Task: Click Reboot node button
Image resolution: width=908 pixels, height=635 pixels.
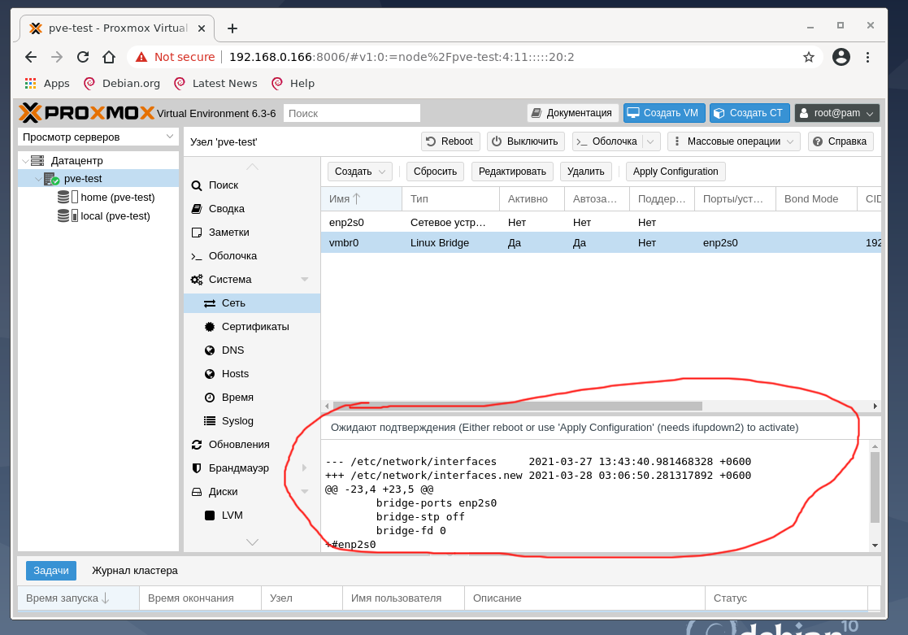Action: click(x=450, y=141)
